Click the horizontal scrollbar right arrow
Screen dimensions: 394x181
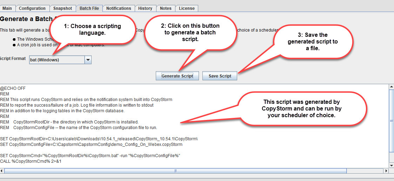point(387,171)
